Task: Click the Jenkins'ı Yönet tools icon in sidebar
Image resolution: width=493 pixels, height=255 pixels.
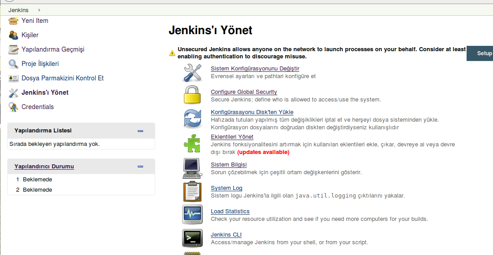Action: 13,92
